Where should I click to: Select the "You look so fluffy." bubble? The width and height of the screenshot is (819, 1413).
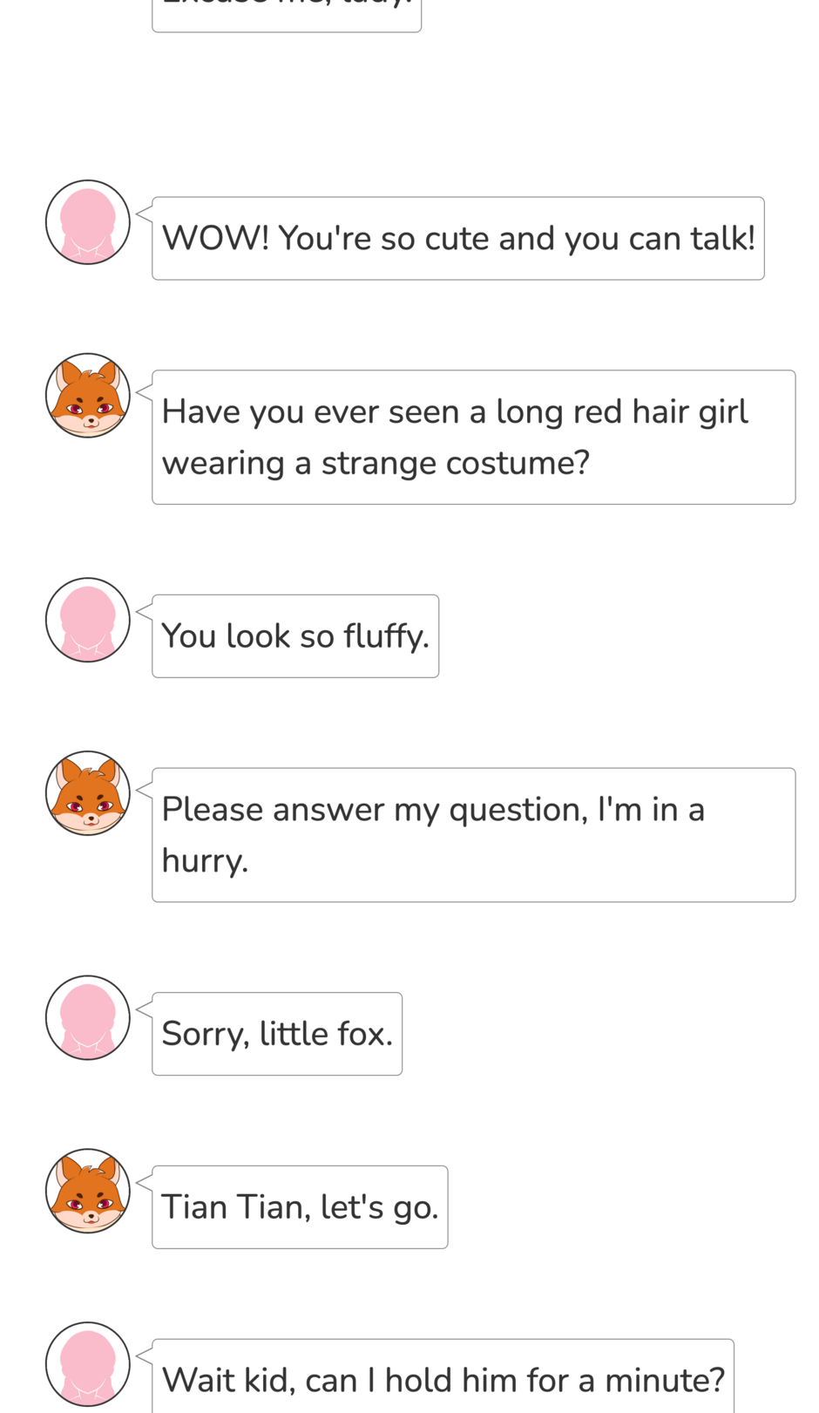[x=295, y=635]
